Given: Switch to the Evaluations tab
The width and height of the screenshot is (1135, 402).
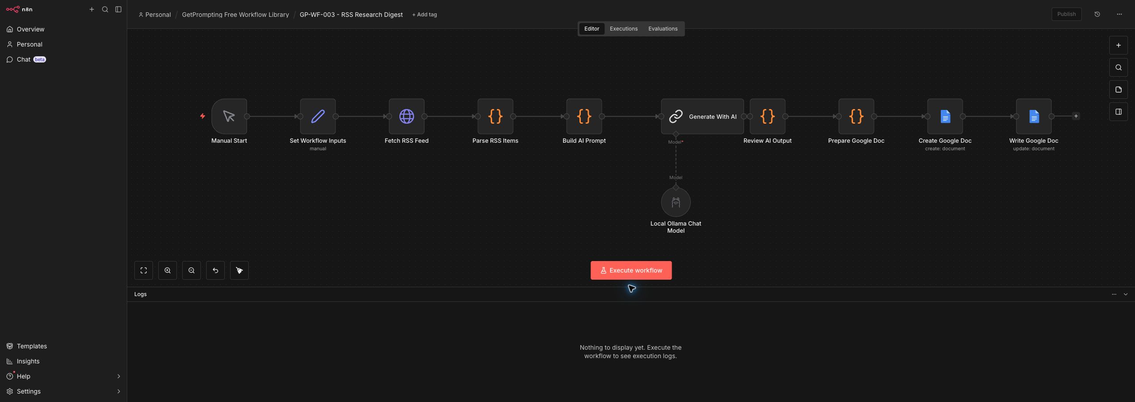Looking at the screenshot, I should (663, 29).
